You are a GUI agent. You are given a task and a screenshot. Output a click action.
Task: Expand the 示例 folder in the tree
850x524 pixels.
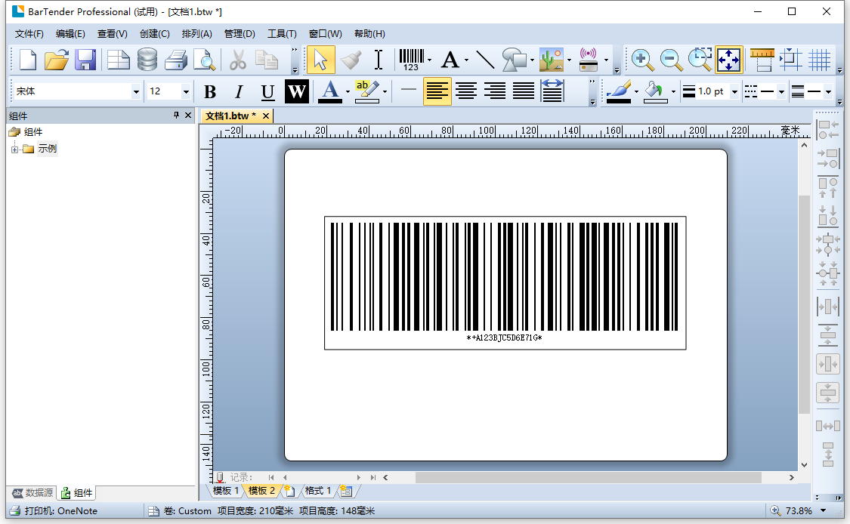(14, 149)
